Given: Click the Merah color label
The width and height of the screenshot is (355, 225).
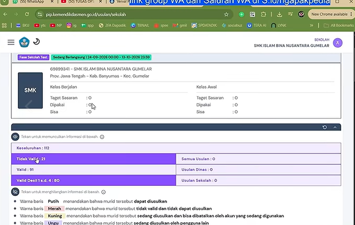Looking at the screenshot, I should 54,208.
